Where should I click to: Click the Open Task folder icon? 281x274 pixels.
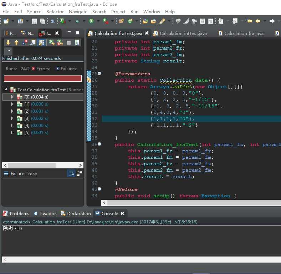click(153, 21)
